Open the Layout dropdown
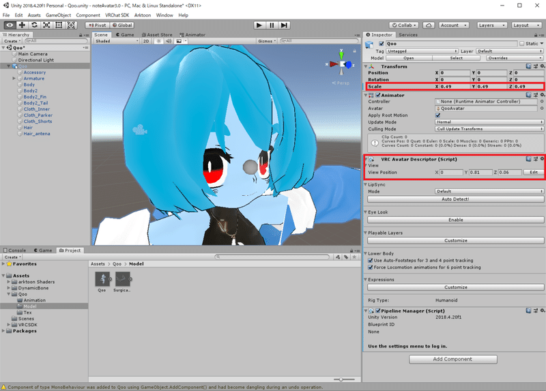The height and width of the screenshot is (391, 546). 526,25
